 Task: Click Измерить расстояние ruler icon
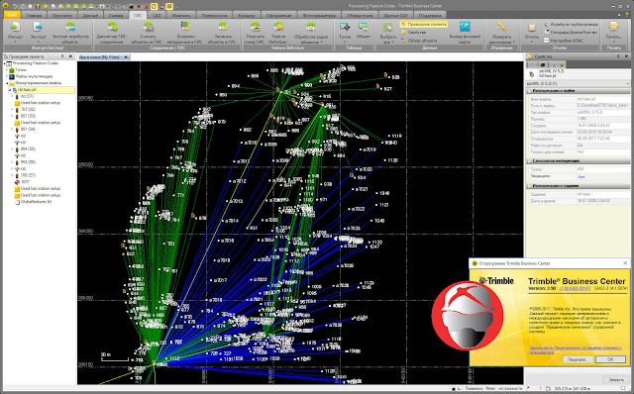pyautogui.click(x=502, y=28)
